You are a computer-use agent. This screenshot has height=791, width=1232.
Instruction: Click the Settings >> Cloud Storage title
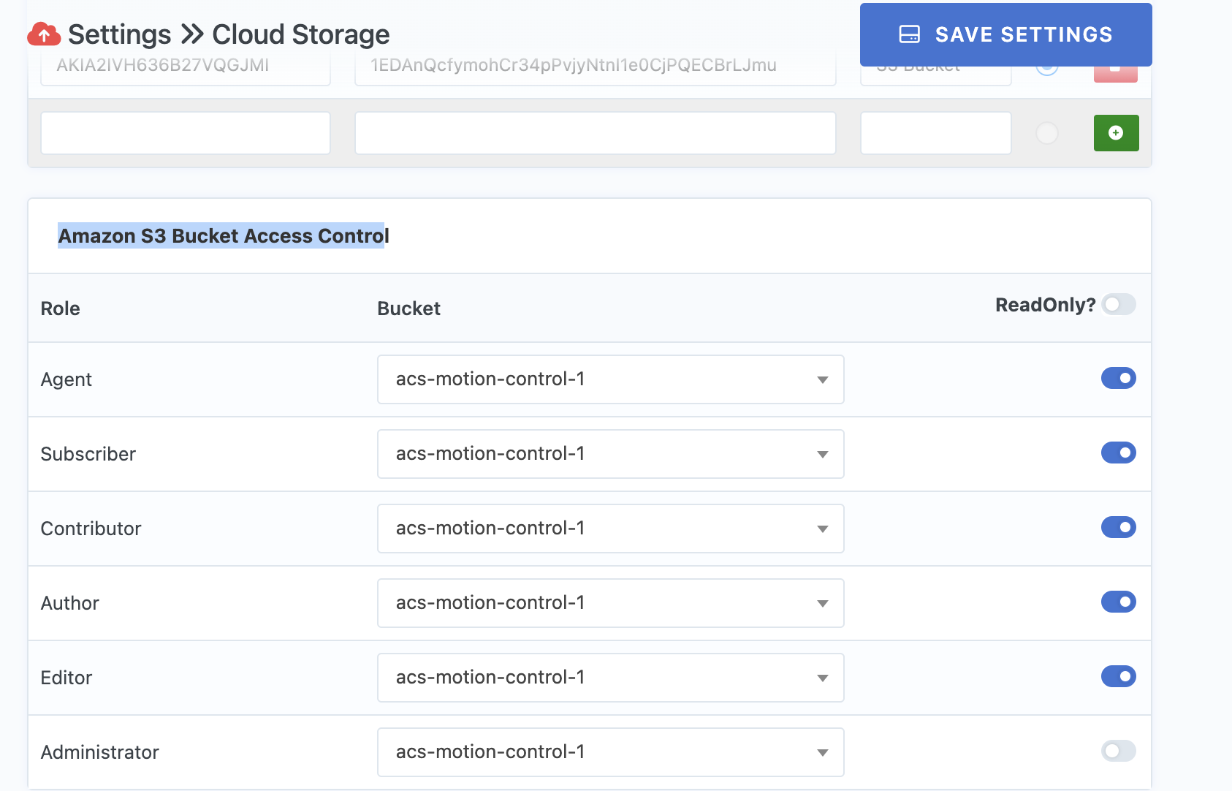click(229, 34)
